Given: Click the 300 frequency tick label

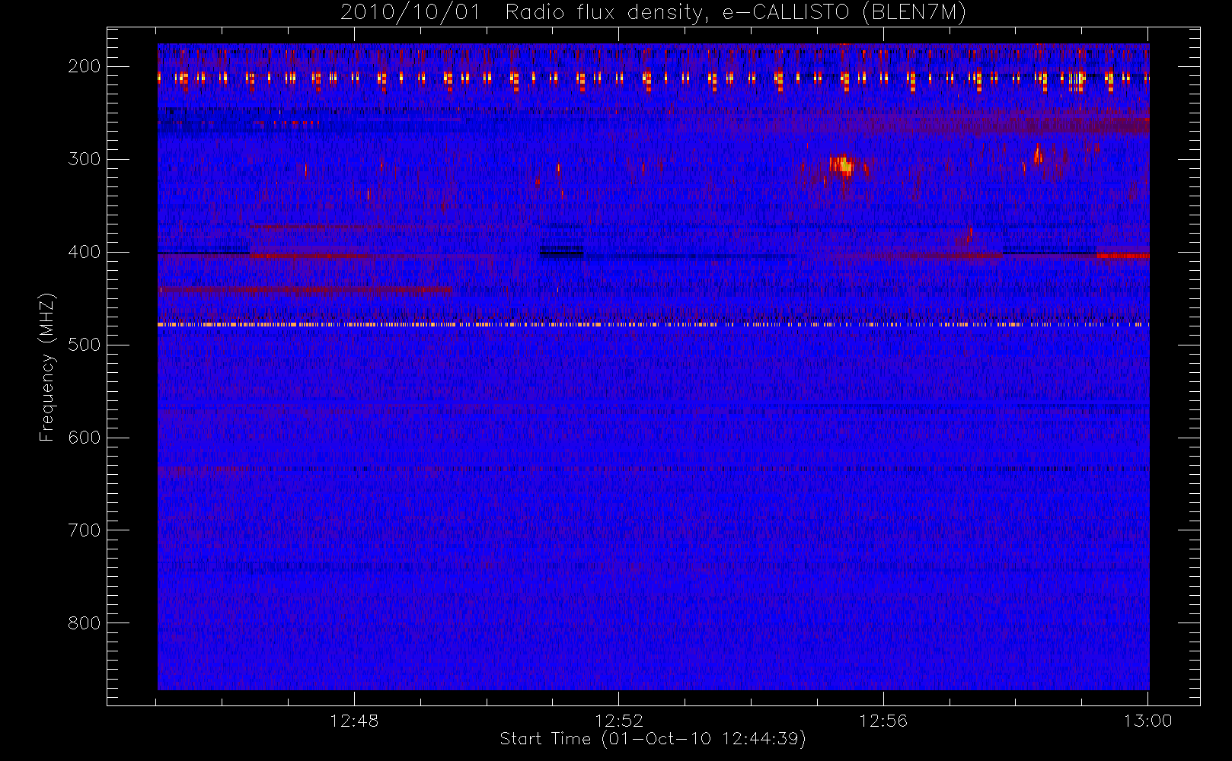Looking at the screenshot, I should point(85,159).
